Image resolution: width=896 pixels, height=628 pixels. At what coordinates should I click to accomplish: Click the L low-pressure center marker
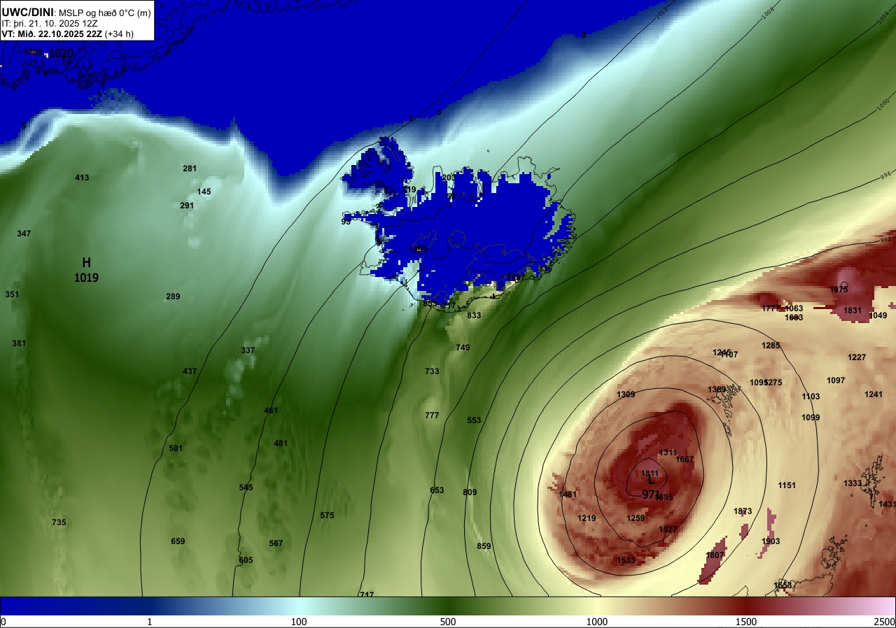(651, 480)
